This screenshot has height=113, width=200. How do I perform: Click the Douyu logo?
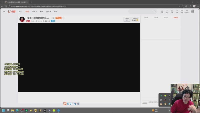click(11, 11)
